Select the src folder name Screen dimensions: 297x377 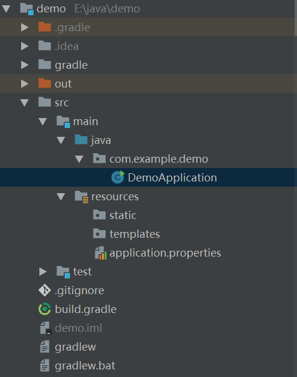(x=62, y=103)
